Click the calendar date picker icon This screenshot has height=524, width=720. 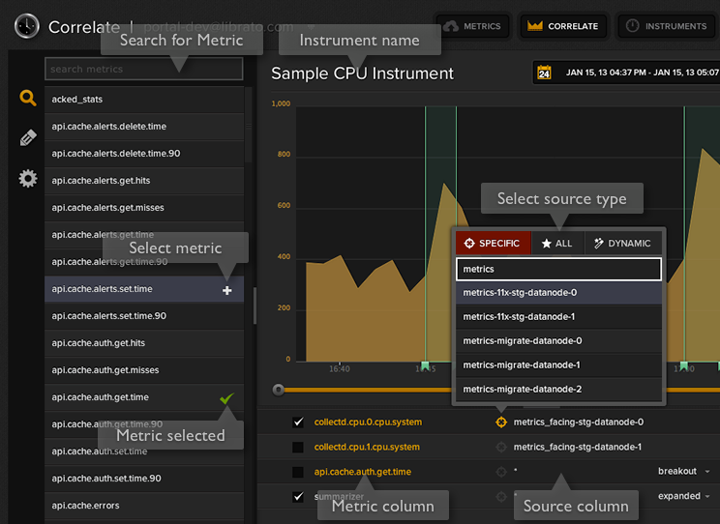tap(544, 73)
